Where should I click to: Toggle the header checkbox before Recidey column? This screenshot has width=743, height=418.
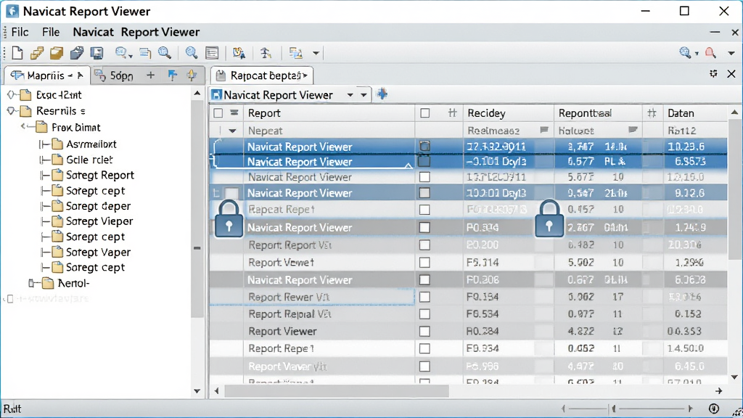pyautogui.click(x=425, y=112)
